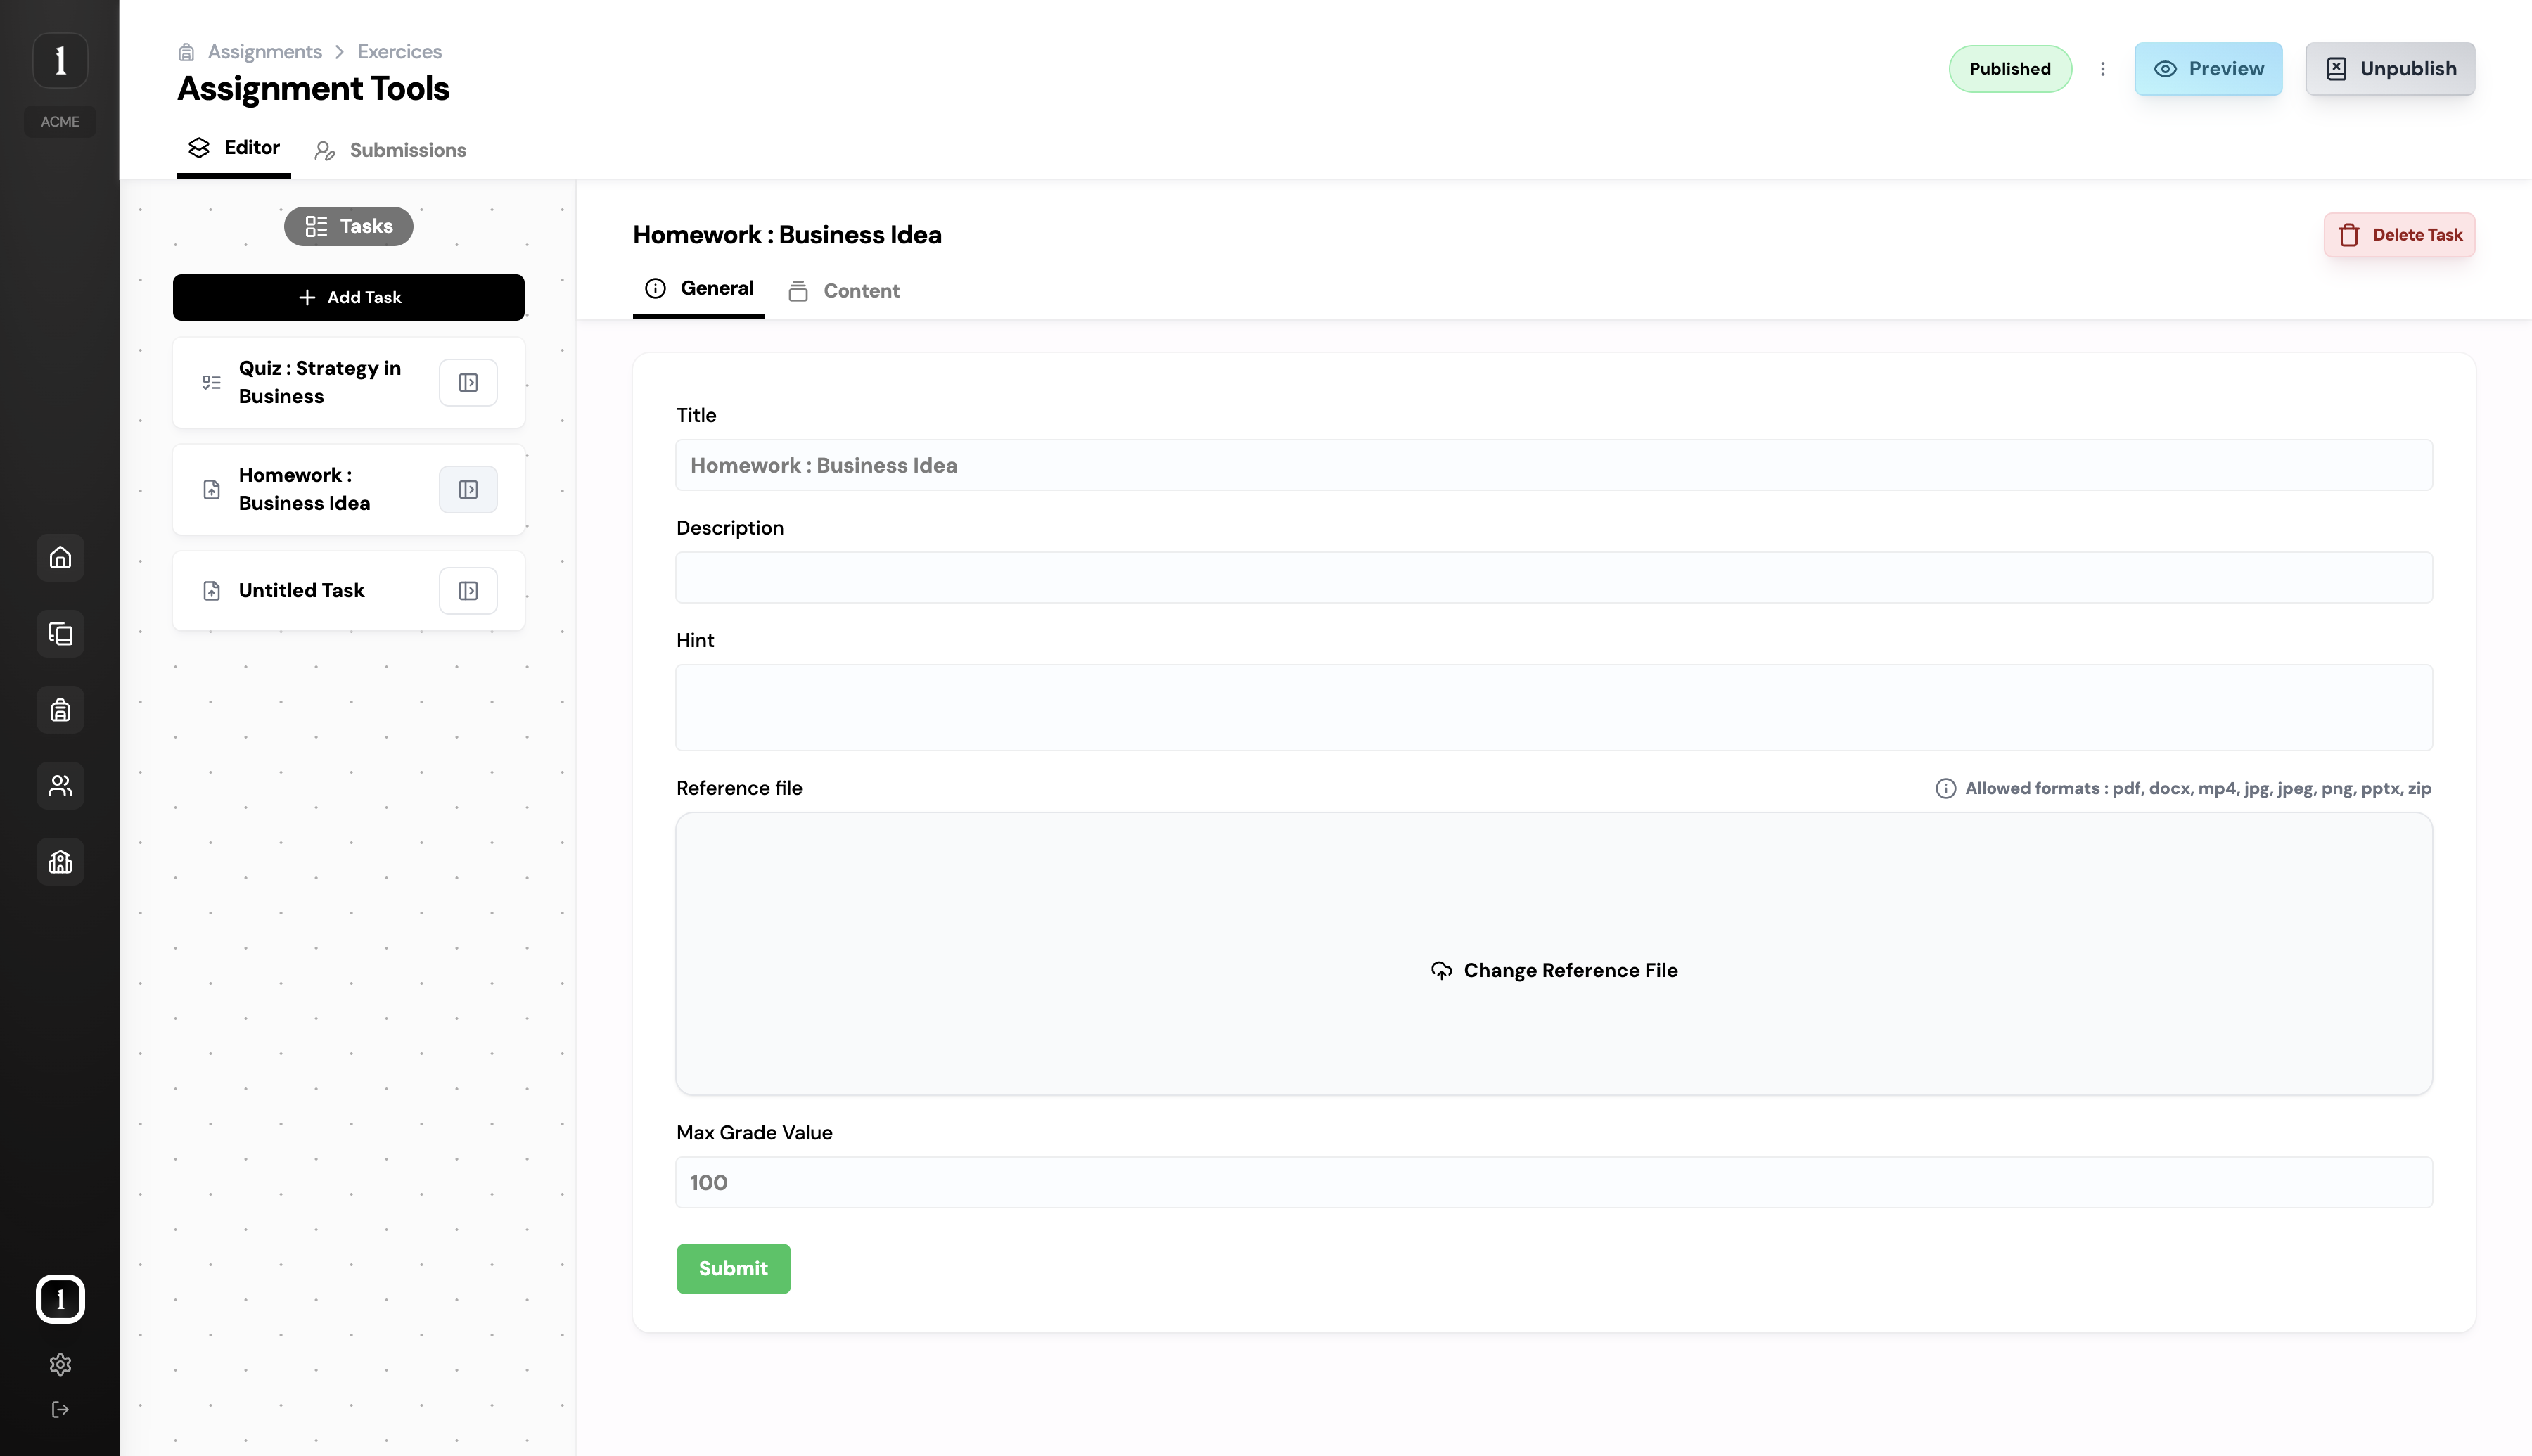Click the Unpublish button

2389,69
